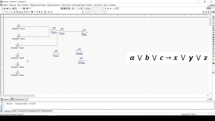Click the Place Diode icon
The height and width of the screenshot is (121, 215).
(x=7, y=12)
